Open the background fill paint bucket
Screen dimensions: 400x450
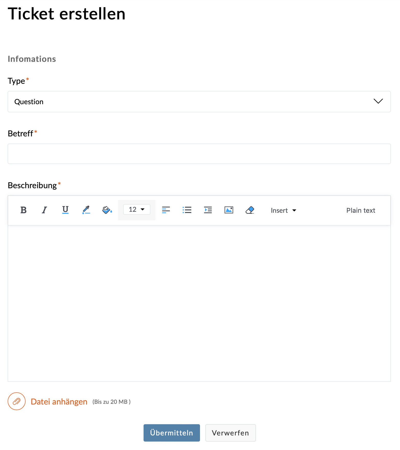click(x=107, y=210)
